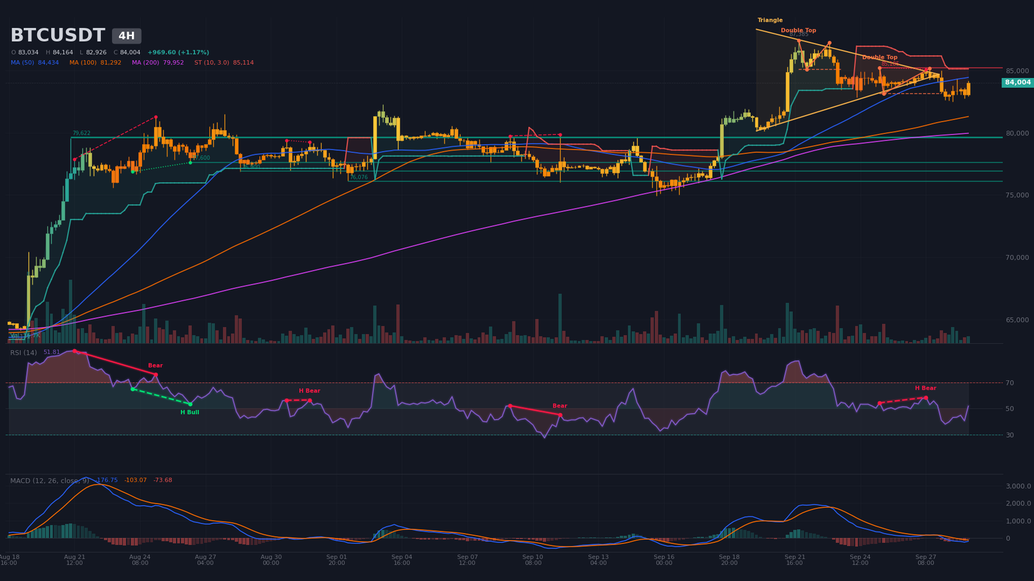
Task: Click the RSI 70 axis level
Action: tap(1009, 383)
